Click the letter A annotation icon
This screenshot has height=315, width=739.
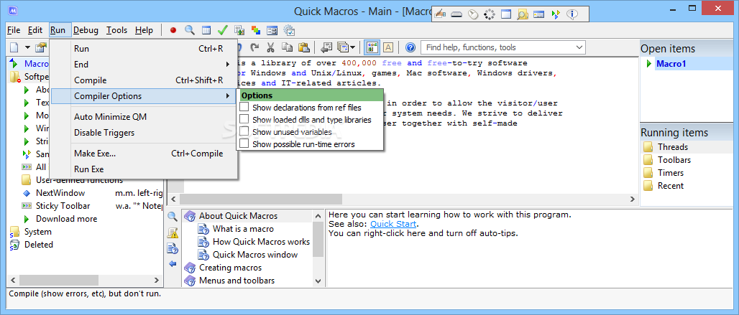click(x=388, y=47)
